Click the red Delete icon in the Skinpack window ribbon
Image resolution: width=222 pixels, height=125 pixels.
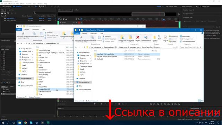pos(138,37)
